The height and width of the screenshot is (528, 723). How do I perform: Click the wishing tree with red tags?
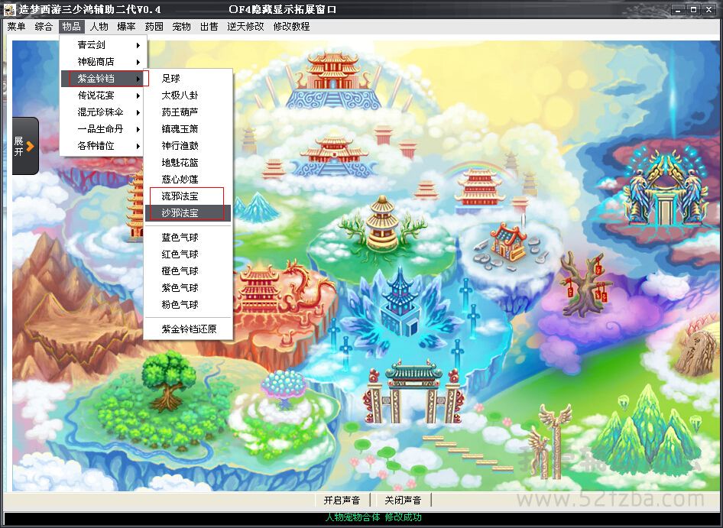point(585,285)
